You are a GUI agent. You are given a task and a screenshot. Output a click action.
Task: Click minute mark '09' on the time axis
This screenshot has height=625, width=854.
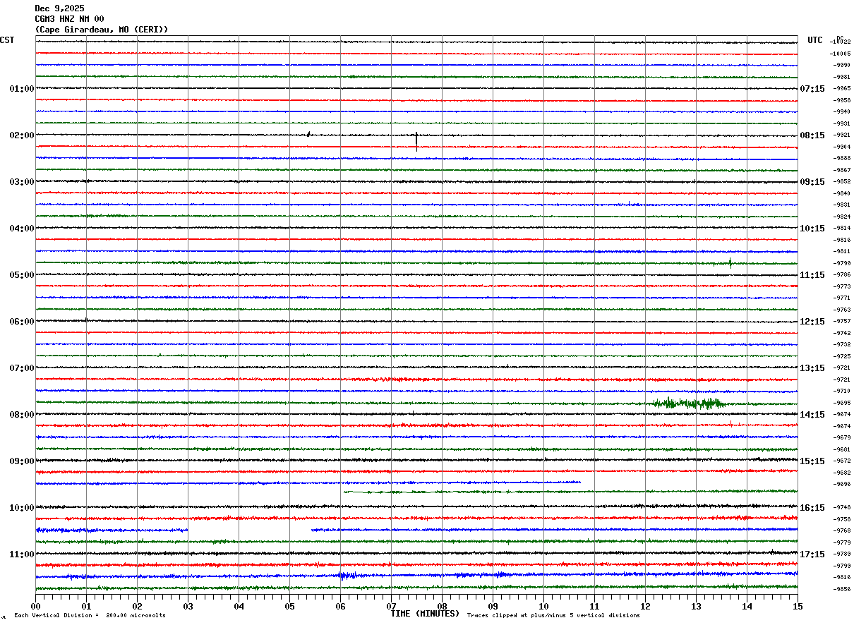point(493,606)
